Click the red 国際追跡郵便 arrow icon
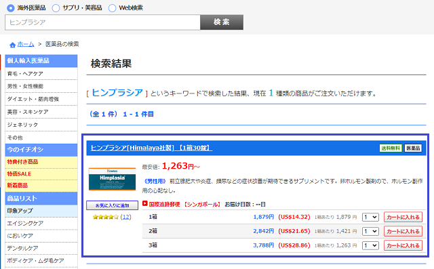The height and width of the screenshot is (269, 434). tap(144, 204)
